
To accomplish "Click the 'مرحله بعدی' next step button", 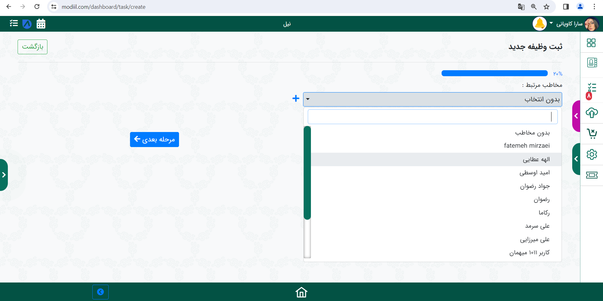I will (x=154, y=140).
